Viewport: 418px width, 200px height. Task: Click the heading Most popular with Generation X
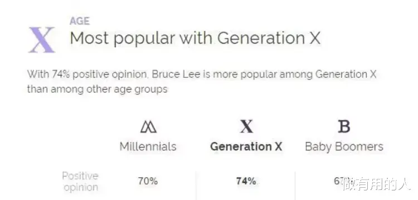pos(195,38)
